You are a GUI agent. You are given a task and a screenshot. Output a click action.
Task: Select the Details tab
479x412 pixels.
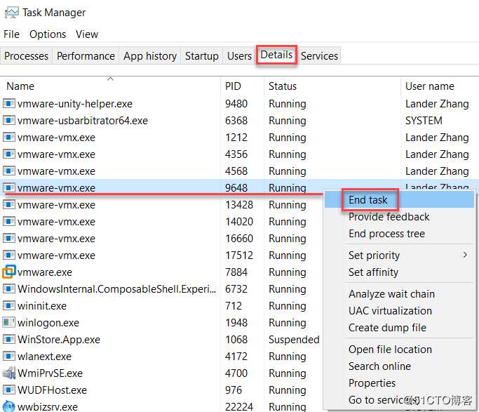point(276,55)
